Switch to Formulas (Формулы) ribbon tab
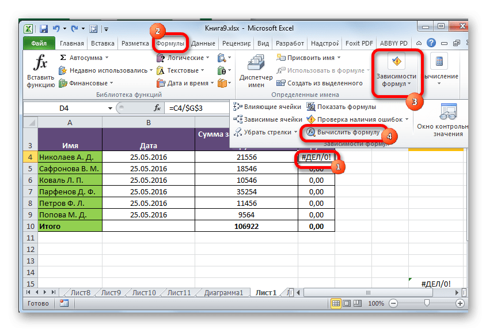The image size is (501, 331). click(170, 43)
